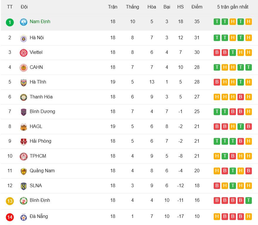Click the Bình Dương team badge

23,112
